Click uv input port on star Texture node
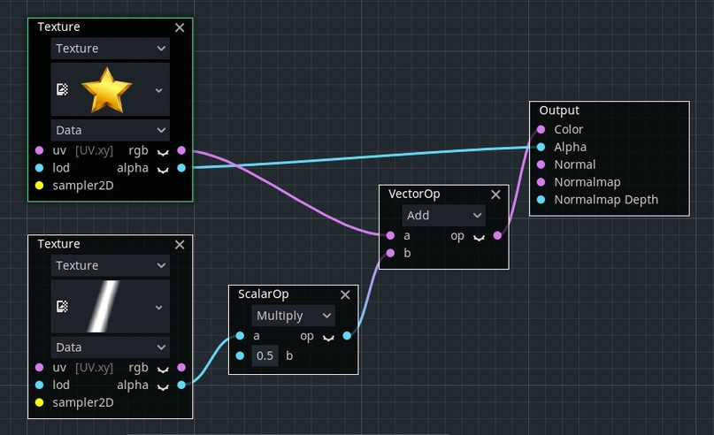The image size is (714, 435). coord(39,150)
